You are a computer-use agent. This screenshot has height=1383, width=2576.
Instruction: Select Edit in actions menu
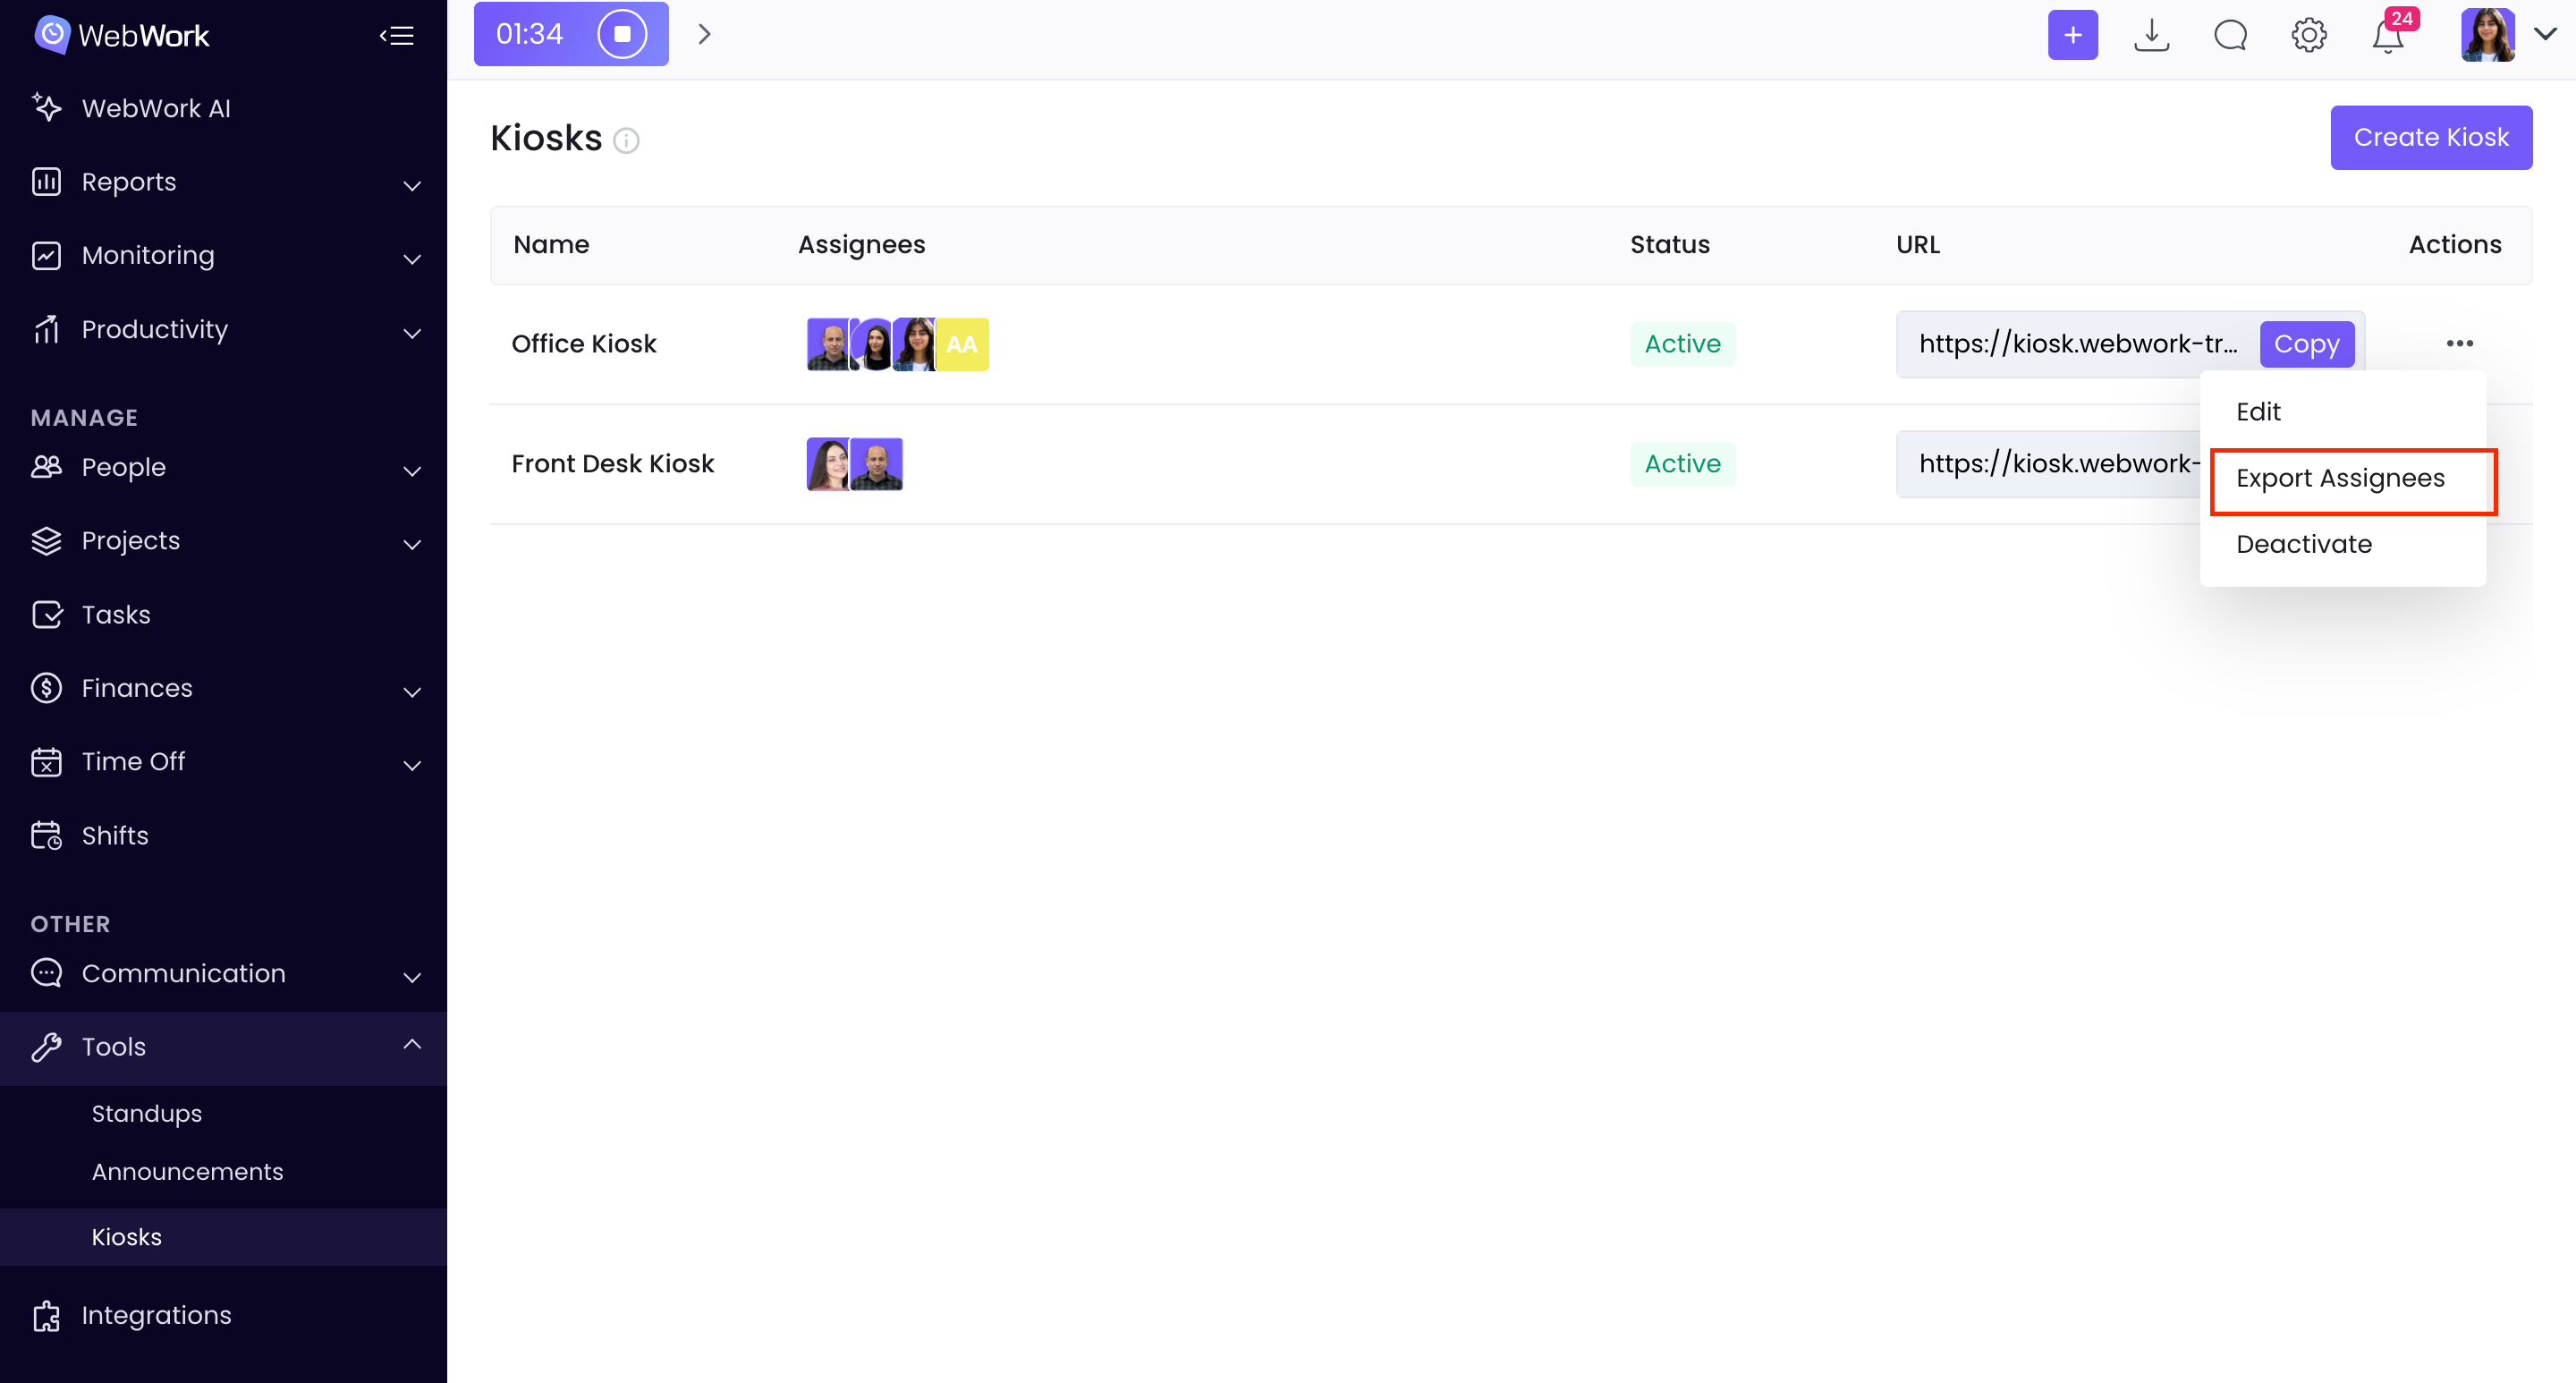click(2258, 411)
